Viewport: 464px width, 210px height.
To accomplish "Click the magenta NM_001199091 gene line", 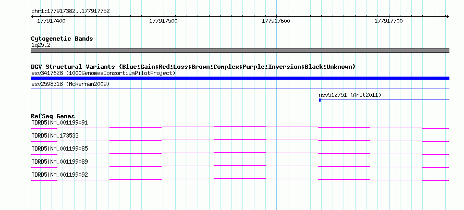I will pyautogui.click(x=240, y=127).
